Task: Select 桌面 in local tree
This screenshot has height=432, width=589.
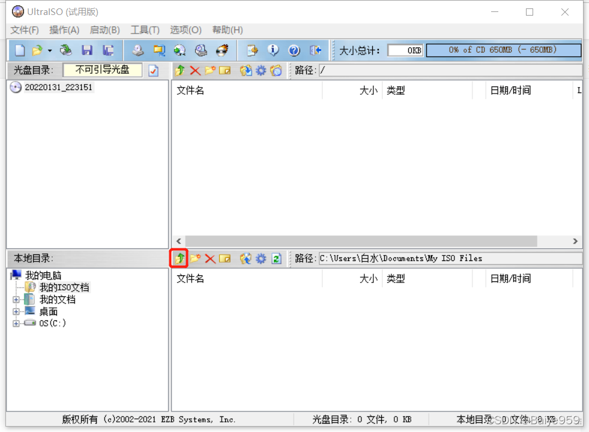Action: pos(49,311)
